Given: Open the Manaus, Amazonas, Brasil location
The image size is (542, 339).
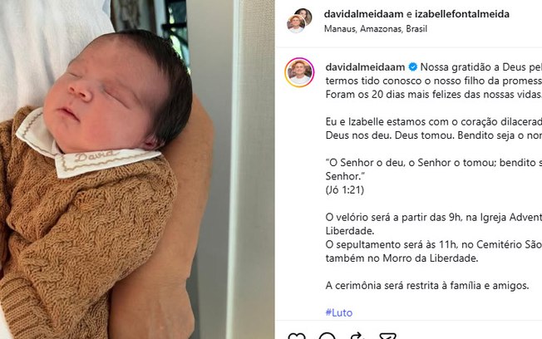Looking at the screenshot, I should [x=376, y=29].
